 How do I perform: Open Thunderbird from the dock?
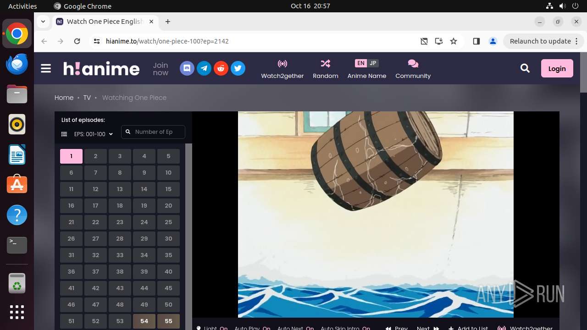point(17,64)
